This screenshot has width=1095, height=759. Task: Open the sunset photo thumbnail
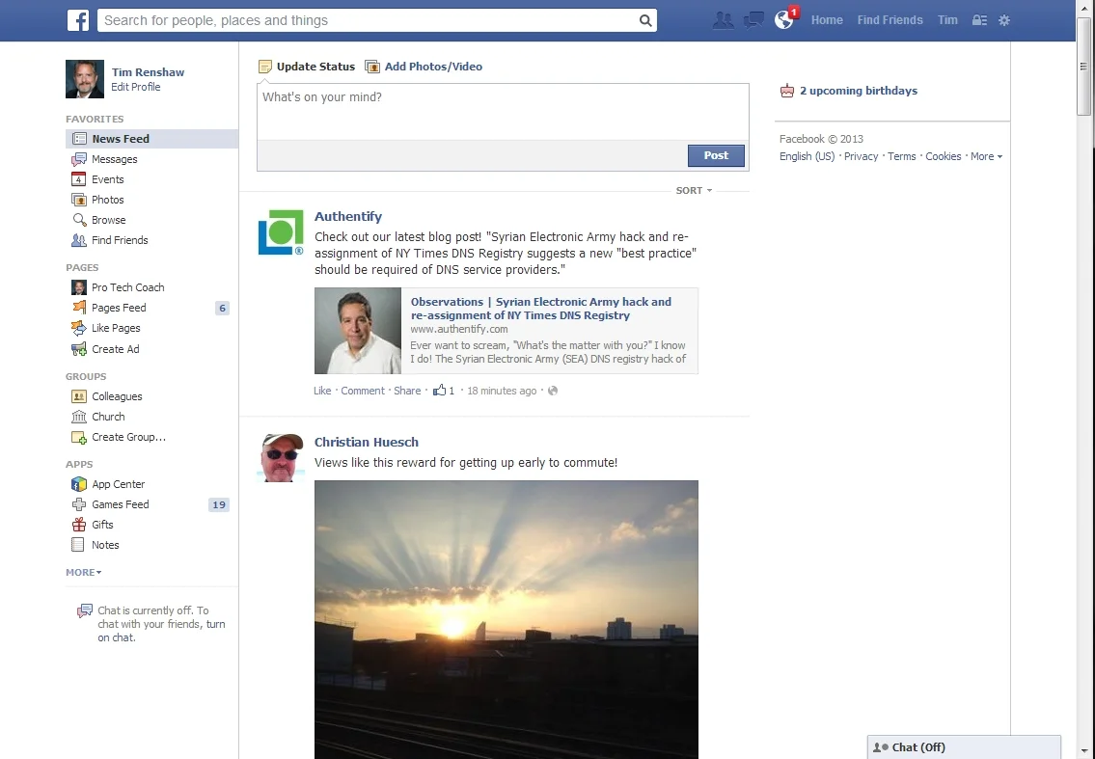[506, 619]
